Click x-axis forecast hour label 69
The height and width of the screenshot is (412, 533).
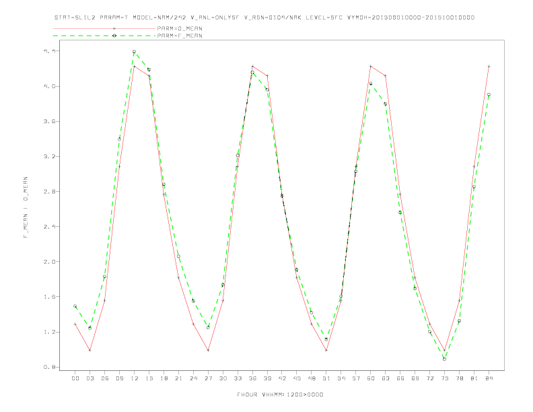415,378
